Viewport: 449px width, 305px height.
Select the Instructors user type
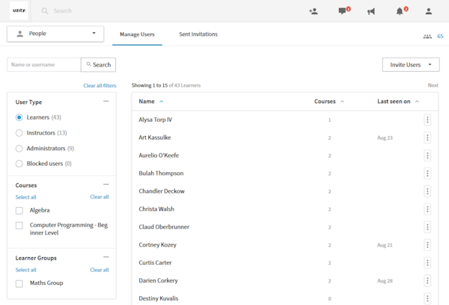(x=19, y=133)
